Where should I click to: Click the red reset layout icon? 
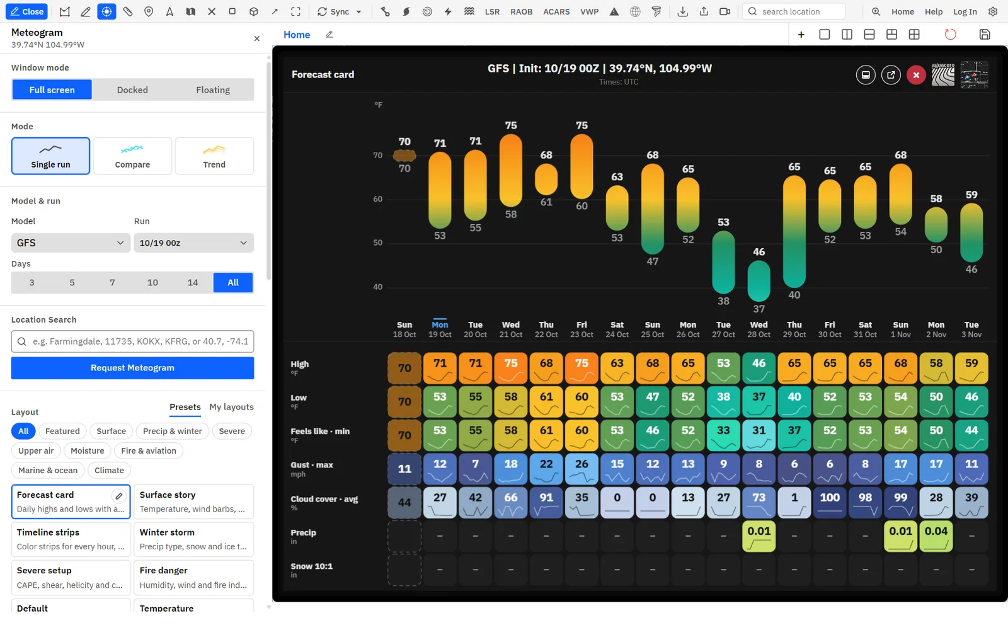tap(950, 35)
